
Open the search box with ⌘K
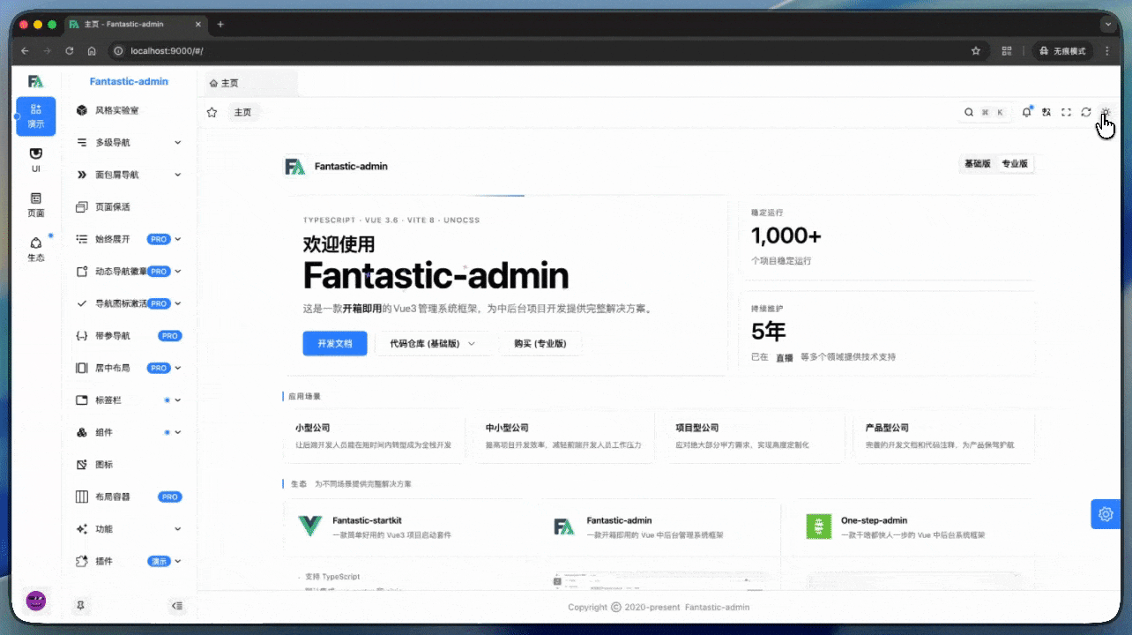(987, 112)
